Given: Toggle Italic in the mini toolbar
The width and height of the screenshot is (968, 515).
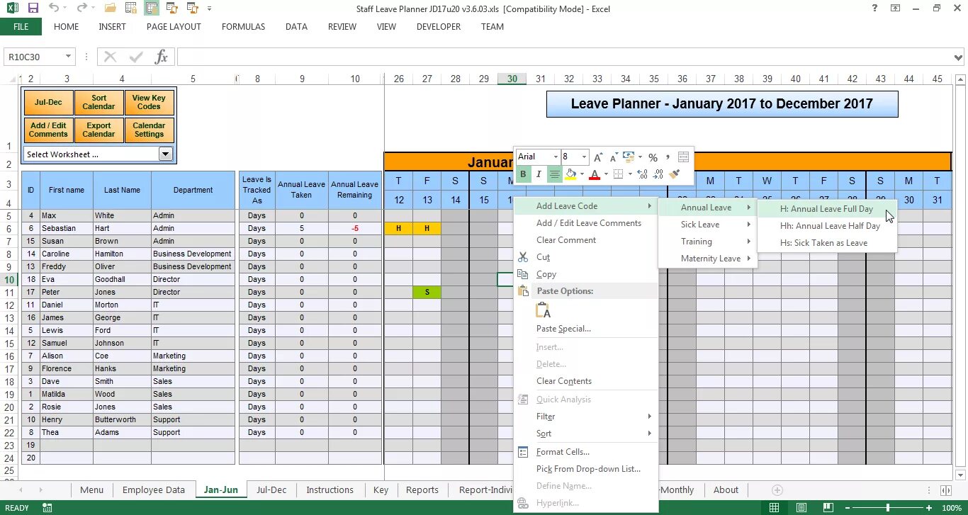Looking at the screenshot, I should coord(539,174).
